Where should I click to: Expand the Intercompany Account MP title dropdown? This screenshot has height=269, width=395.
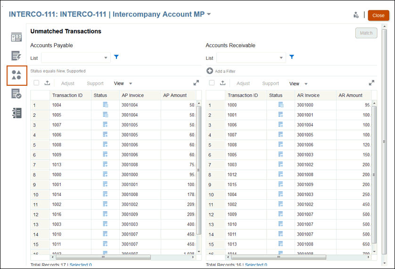(209, 15)
